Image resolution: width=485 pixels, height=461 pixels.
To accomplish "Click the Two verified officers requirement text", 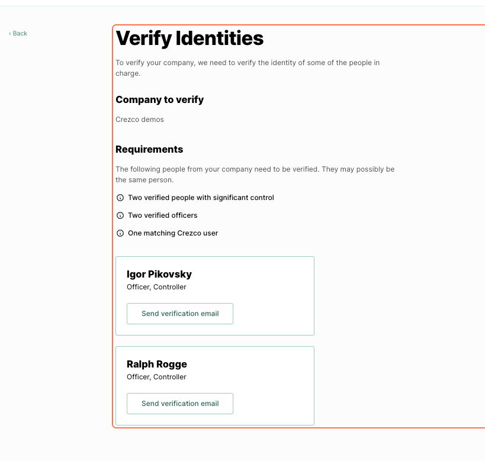I will coord(163,215).
